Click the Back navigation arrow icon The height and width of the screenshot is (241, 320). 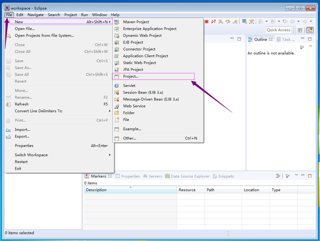[292, 21]
